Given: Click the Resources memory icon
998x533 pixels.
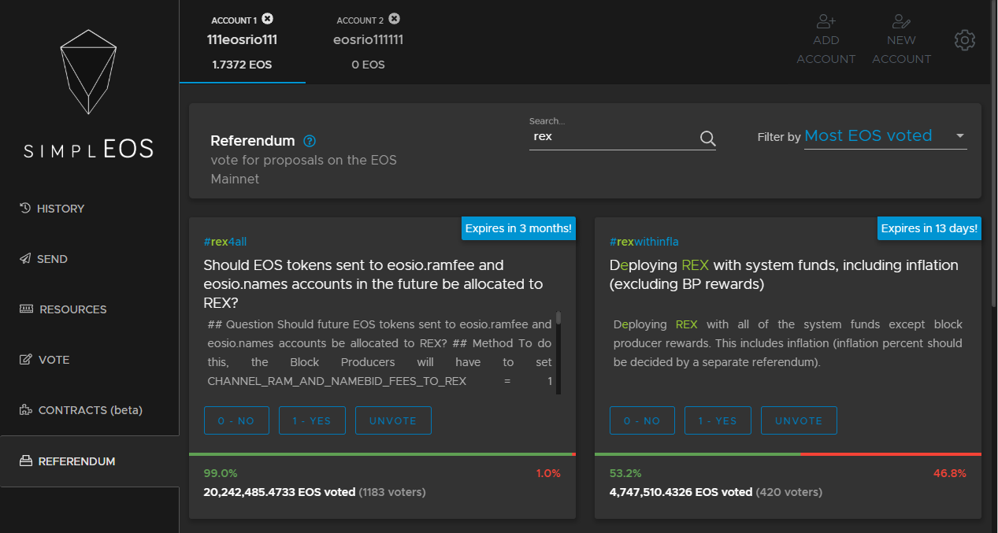Looking at the screenshot, I should pos(26,309).
